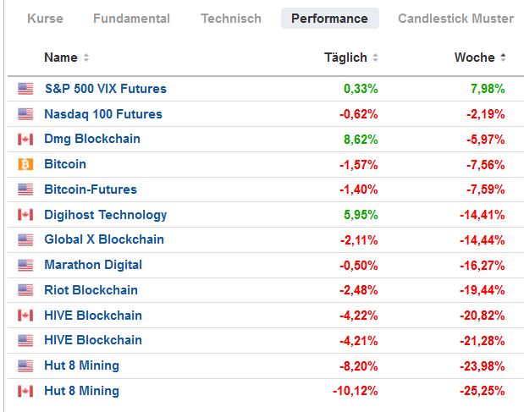The height and width of the screenshot is (412, 524).
Task: Open the Riot Blockchain link
Action: [91, 290]
